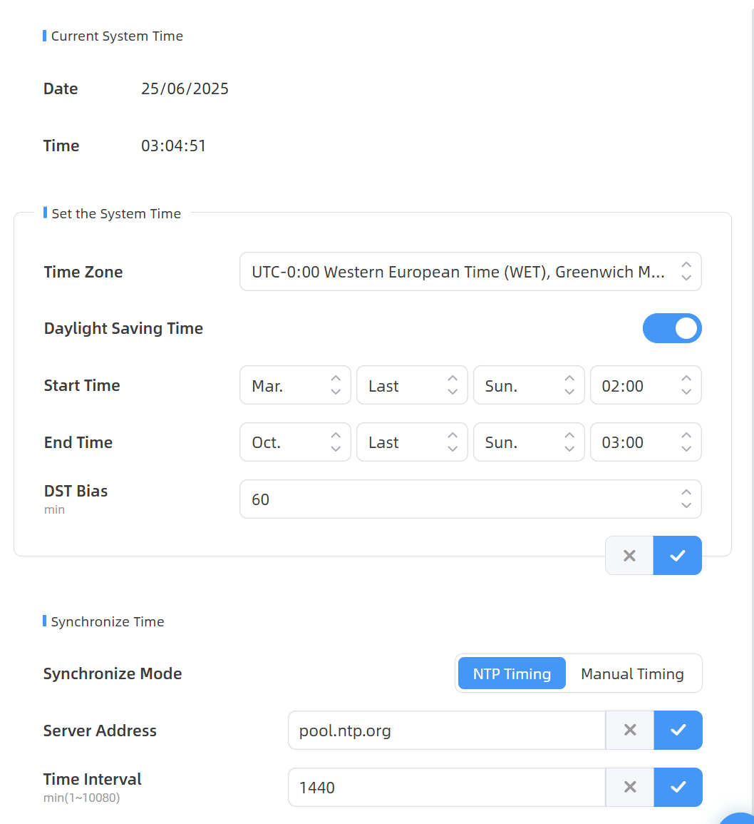Save the Server Address with checkmark

(x=678, y=730)
